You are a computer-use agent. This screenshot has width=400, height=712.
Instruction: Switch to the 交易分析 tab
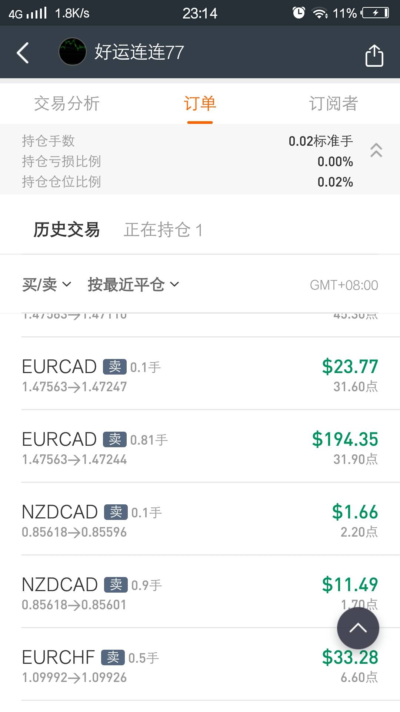tap(67, 103)
